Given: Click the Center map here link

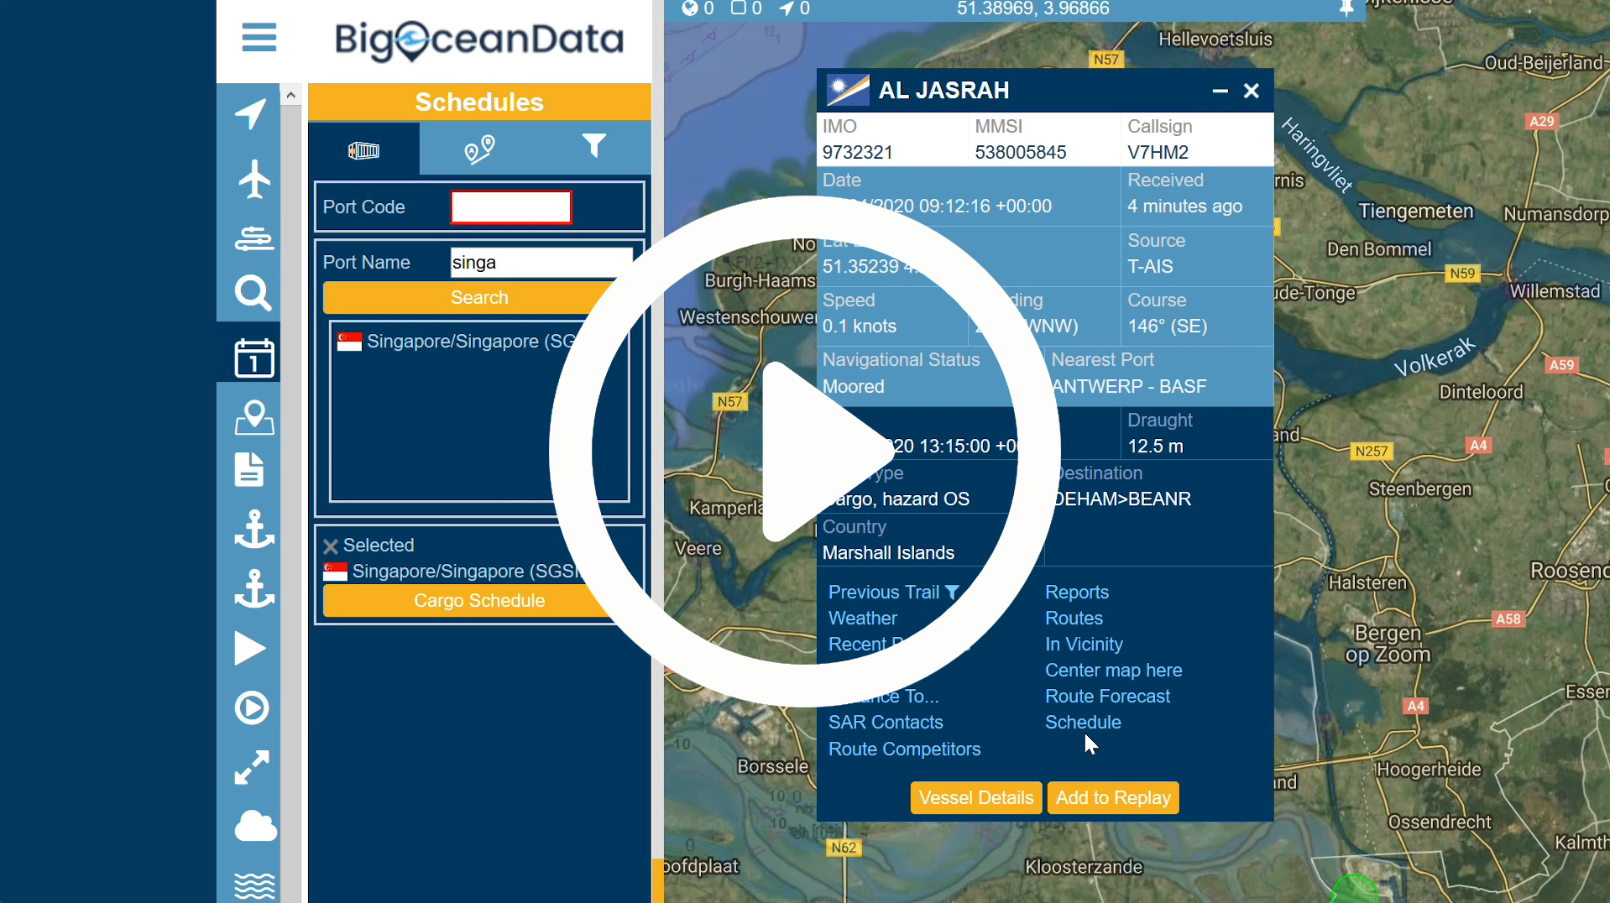Looking at the screenshot, I should (x=1113, y=671).
